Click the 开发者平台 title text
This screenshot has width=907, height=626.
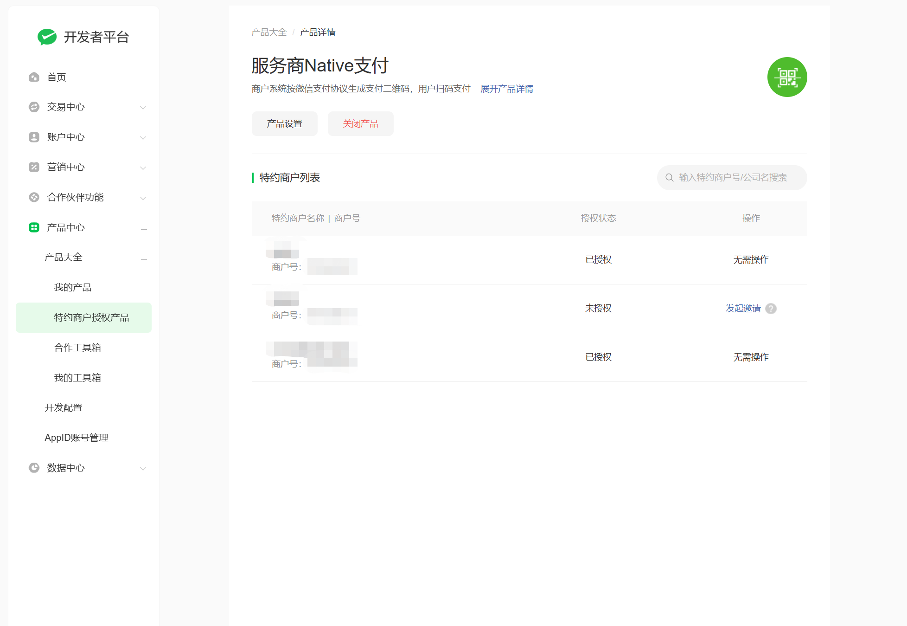click(x=96, y=37)
